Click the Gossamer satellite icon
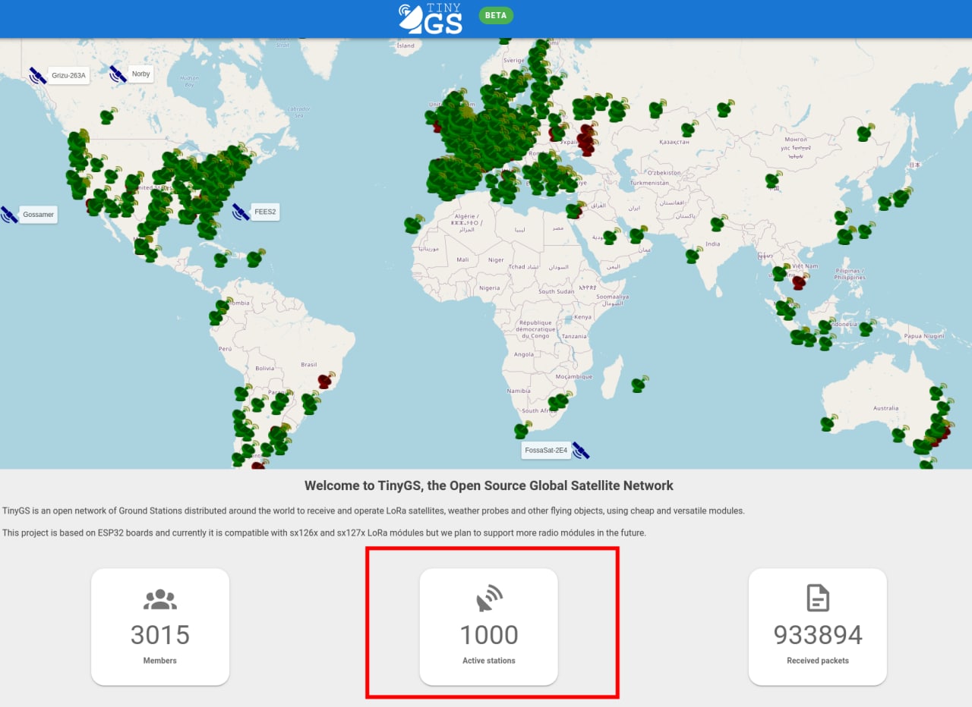The width and height of the screenshot is (972, 707). pyautogui.click(x=9, y=215)
